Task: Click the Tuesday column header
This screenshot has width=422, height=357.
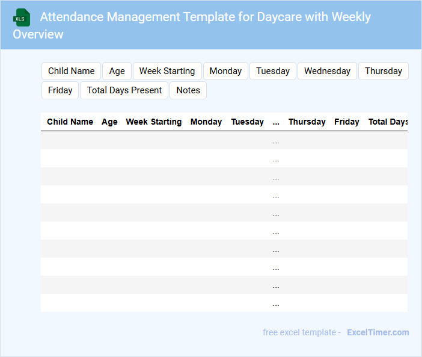Action: pyautogui.click(x=247, y=122)
